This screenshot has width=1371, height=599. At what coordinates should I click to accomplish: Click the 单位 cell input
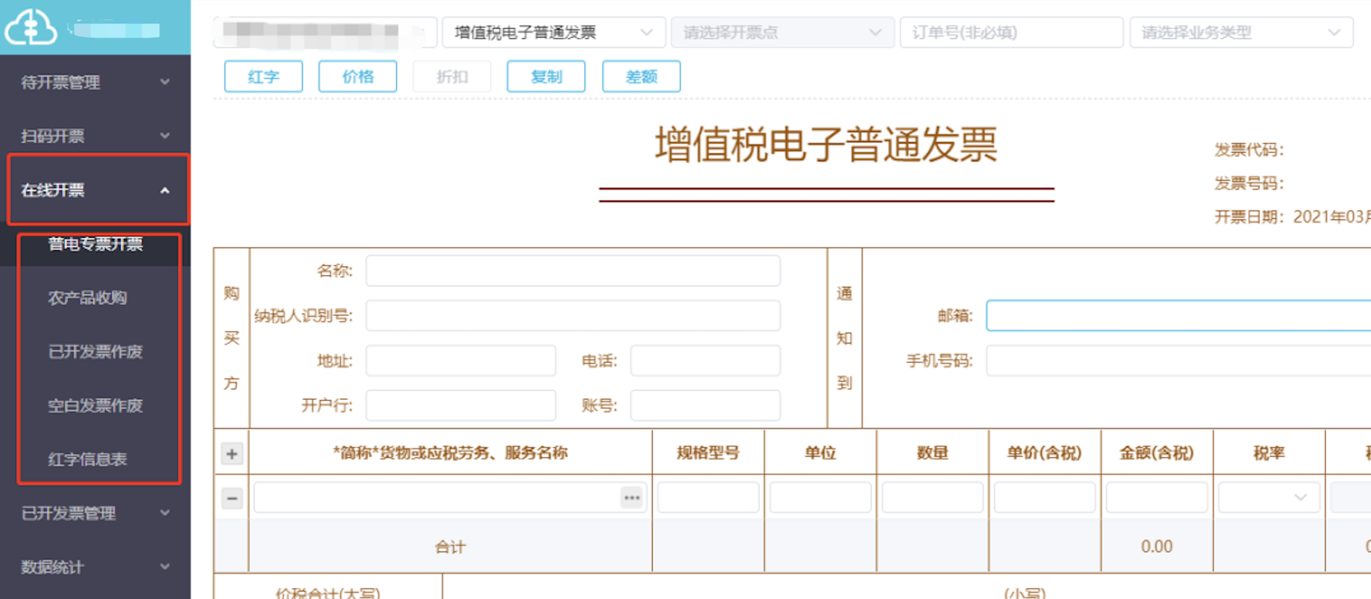tap(820, 498)
